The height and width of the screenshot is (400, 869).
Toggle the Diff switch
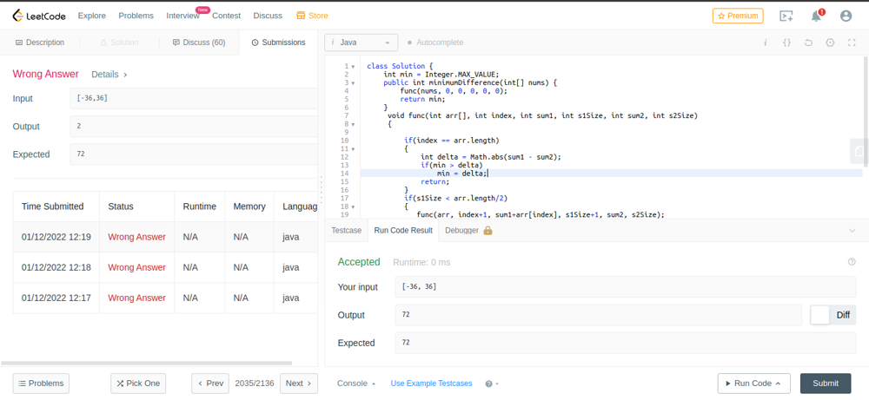coord(833,315)
